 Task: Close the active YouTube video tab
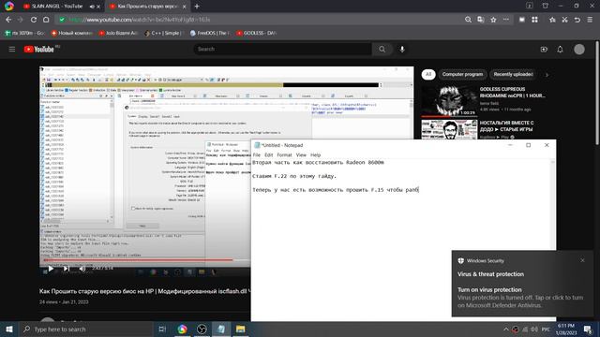click(x=184, y=7)
